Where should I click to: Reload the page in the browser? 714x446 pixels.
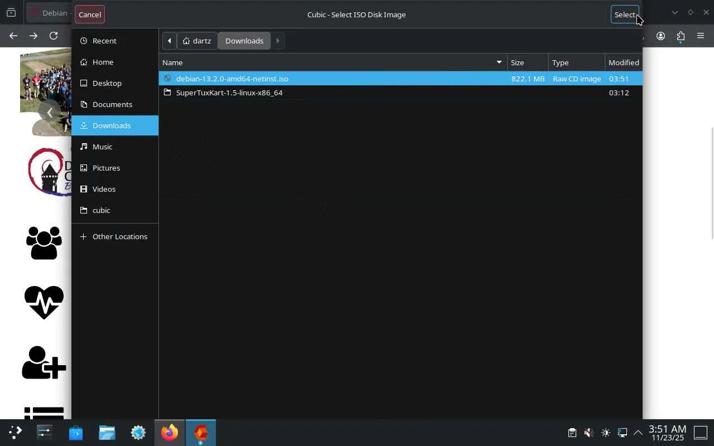pyautogui.click(x=54, y=36)
